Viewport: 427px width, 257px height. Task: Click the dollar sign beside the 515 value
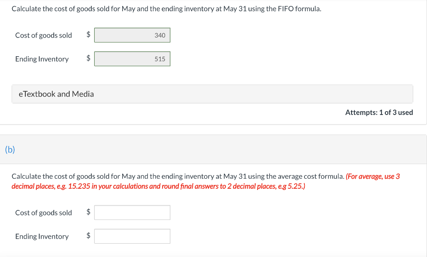[x=88, y=59]
